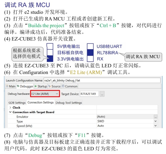Click the USB转UART switch position
Image resolution: width=166 pixels, height=154 pixels.
(x=90, y=46)
